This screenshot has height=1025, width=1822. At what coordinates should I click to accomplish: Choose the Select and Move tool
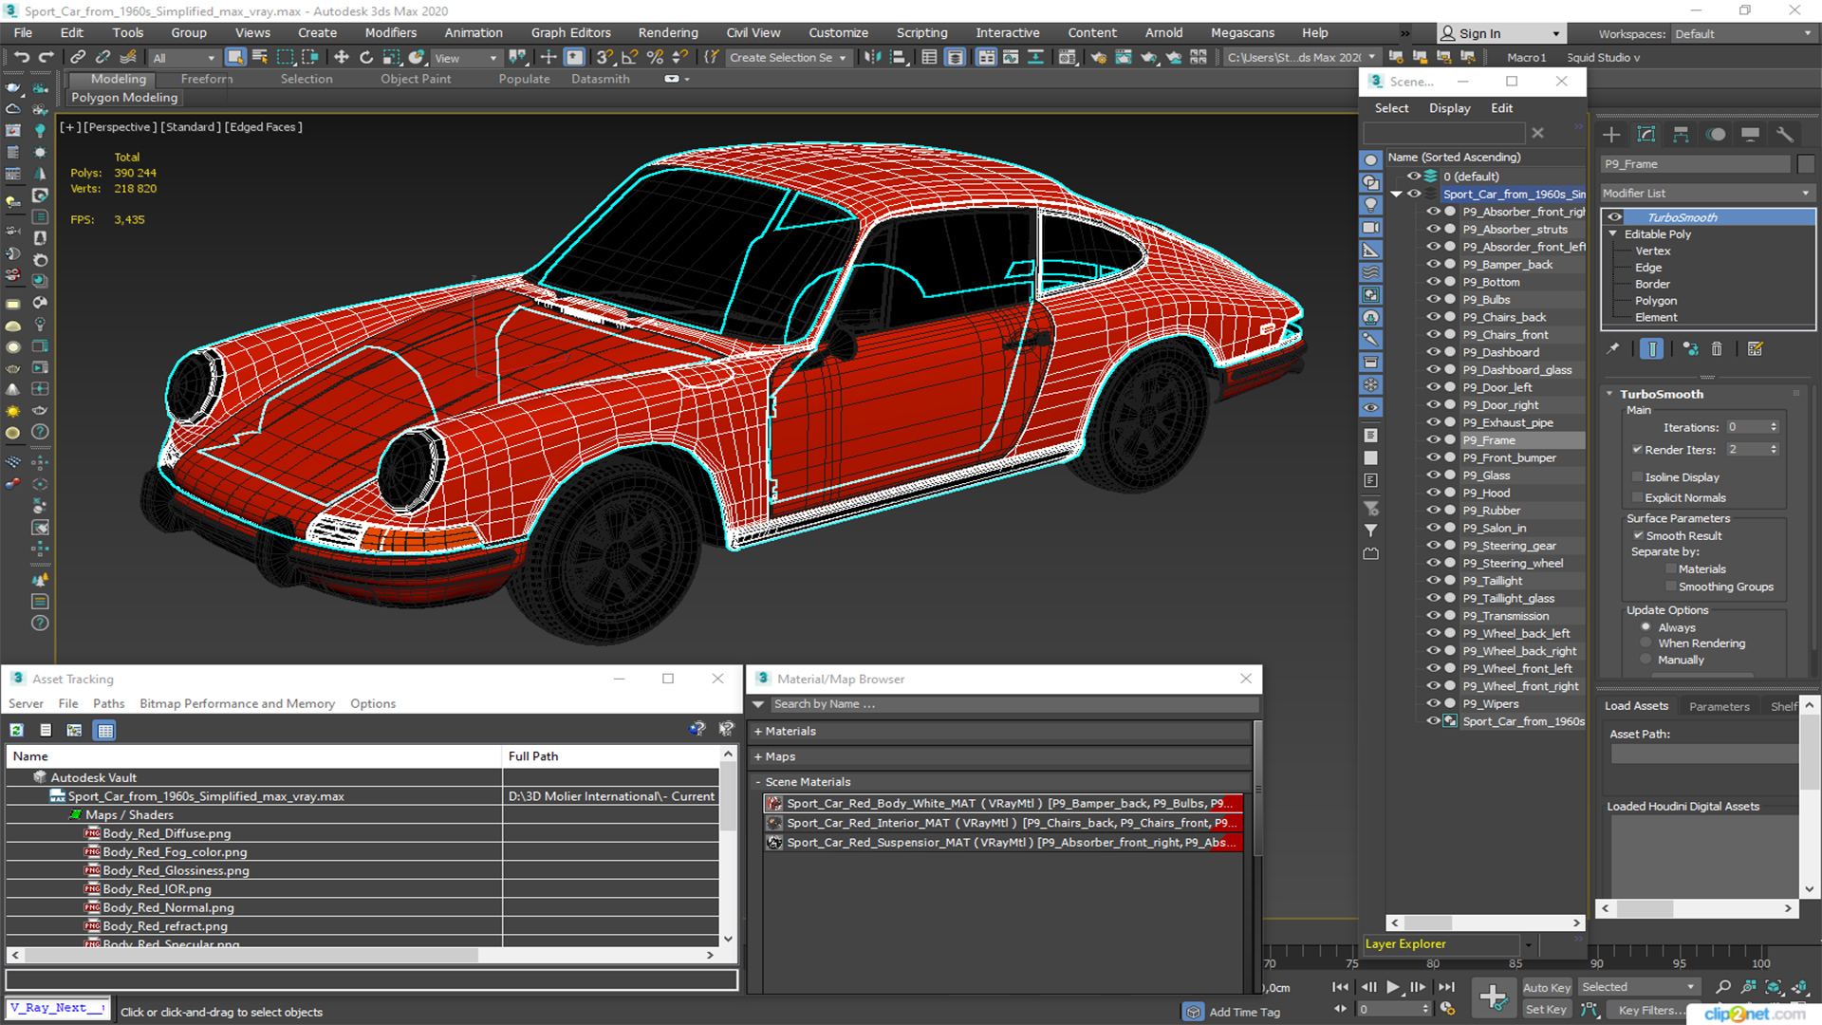[x=342, y=57]
